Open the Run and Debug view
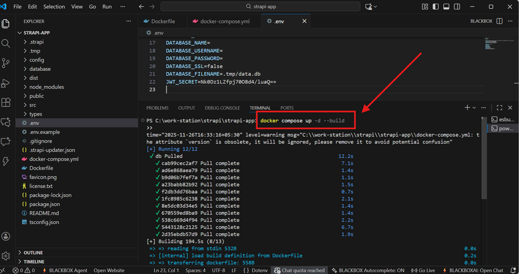The width and height of the screenshot is (519, 274). point(6,83)
